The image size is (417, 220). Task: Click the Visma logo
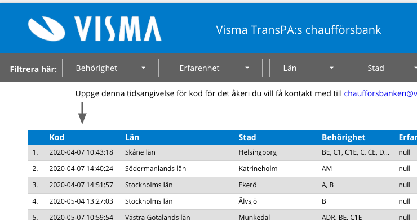pyautogui.click(x=95, y=29)
